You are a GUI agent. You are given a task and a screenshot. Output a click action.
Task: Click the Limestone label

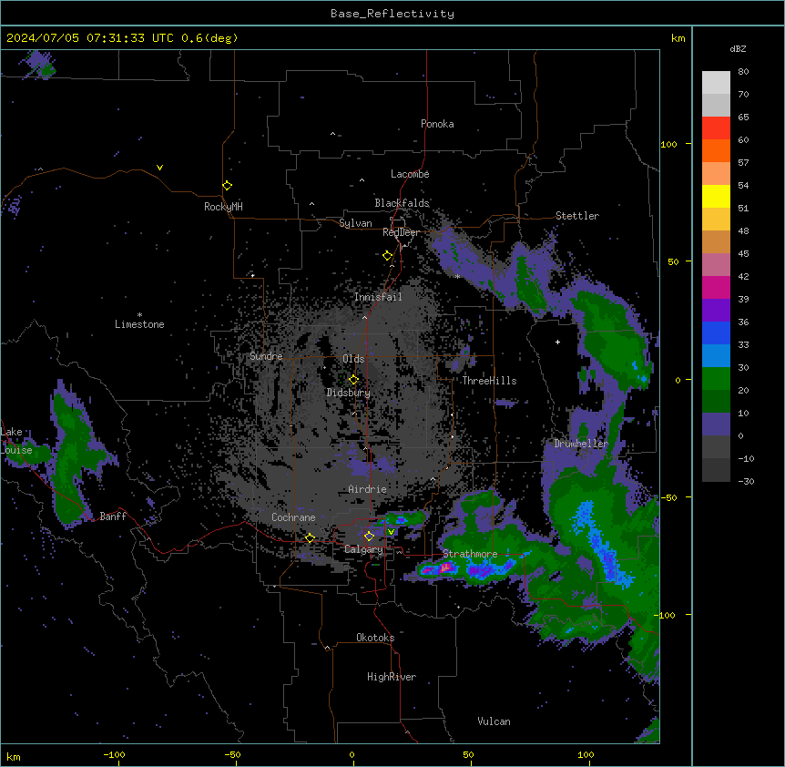[x=139, y=324]
